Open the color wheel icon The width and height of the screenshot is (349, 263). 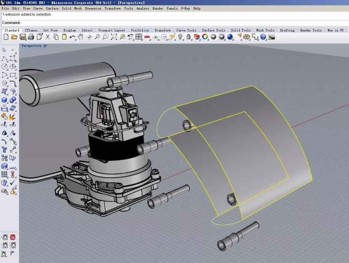click(205, 37)
